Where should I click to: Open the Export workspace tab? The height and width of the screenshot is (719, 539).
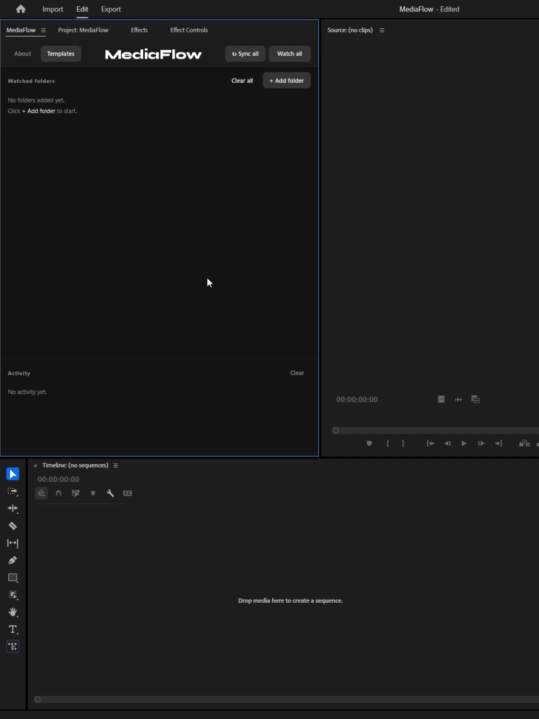pos(111,9)
